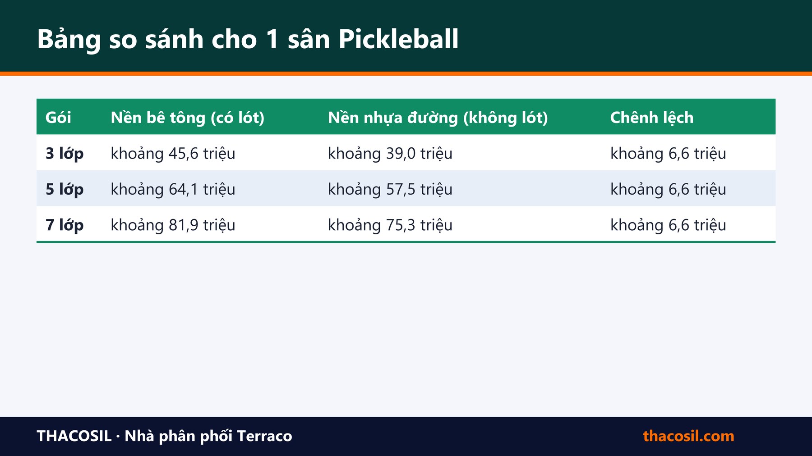The height and width of the screenshot is (456, 812).
Task: Select the khoảng 81,9 triệu cell
Action: point(173,225)
